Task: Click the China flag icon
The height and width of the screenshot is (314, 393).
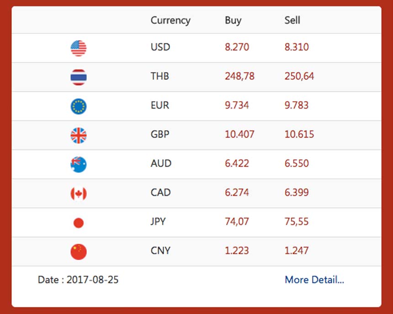Action: pyautogui.click(x=78, y=251)
